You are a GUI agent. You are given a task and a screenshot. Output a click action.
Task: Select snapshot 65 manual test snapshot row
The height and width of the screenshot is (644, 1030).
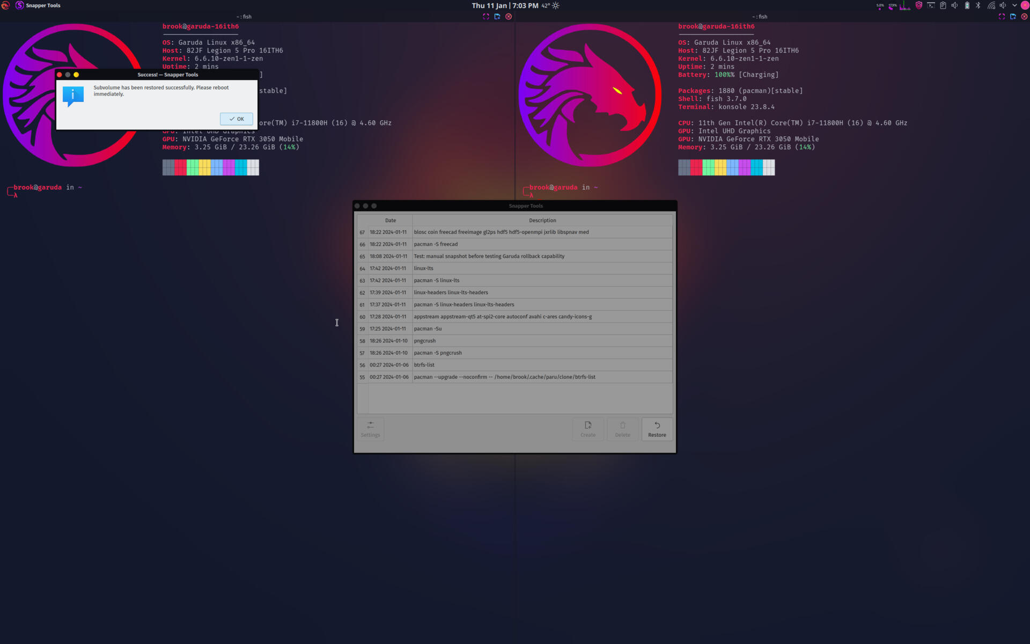click(514, 256)
